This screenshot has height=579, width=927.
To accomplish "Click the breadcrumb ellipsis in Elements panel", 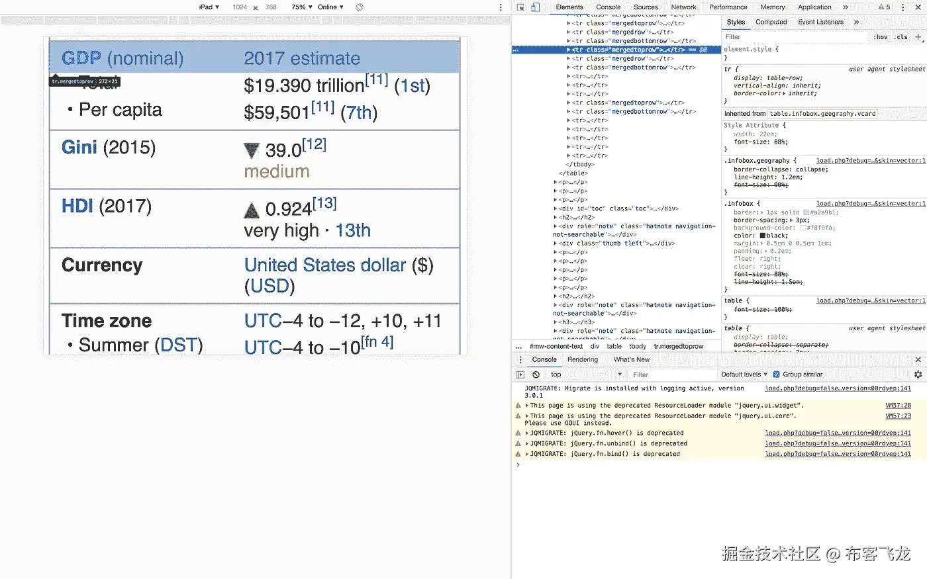I will coord(518,346).
